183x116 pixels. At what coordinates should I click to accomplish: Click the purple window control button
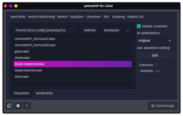[11, 6]
